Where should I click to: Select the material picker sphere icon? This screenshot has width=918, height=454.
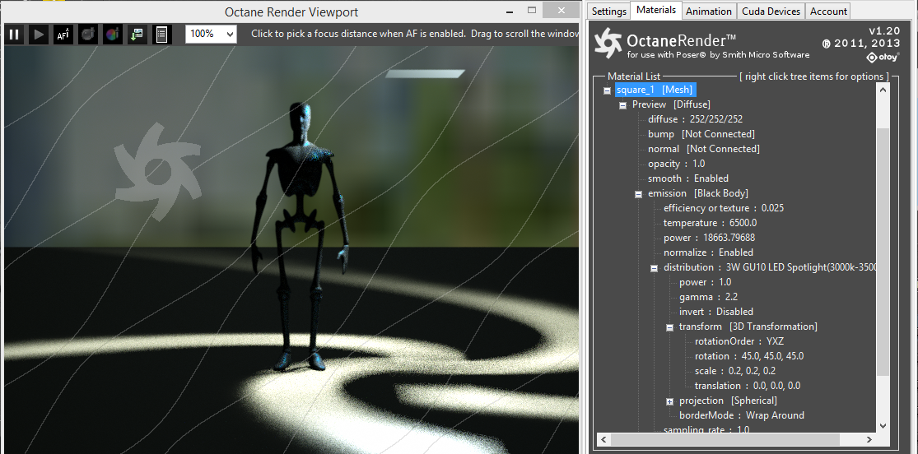(x=88, y=35)
